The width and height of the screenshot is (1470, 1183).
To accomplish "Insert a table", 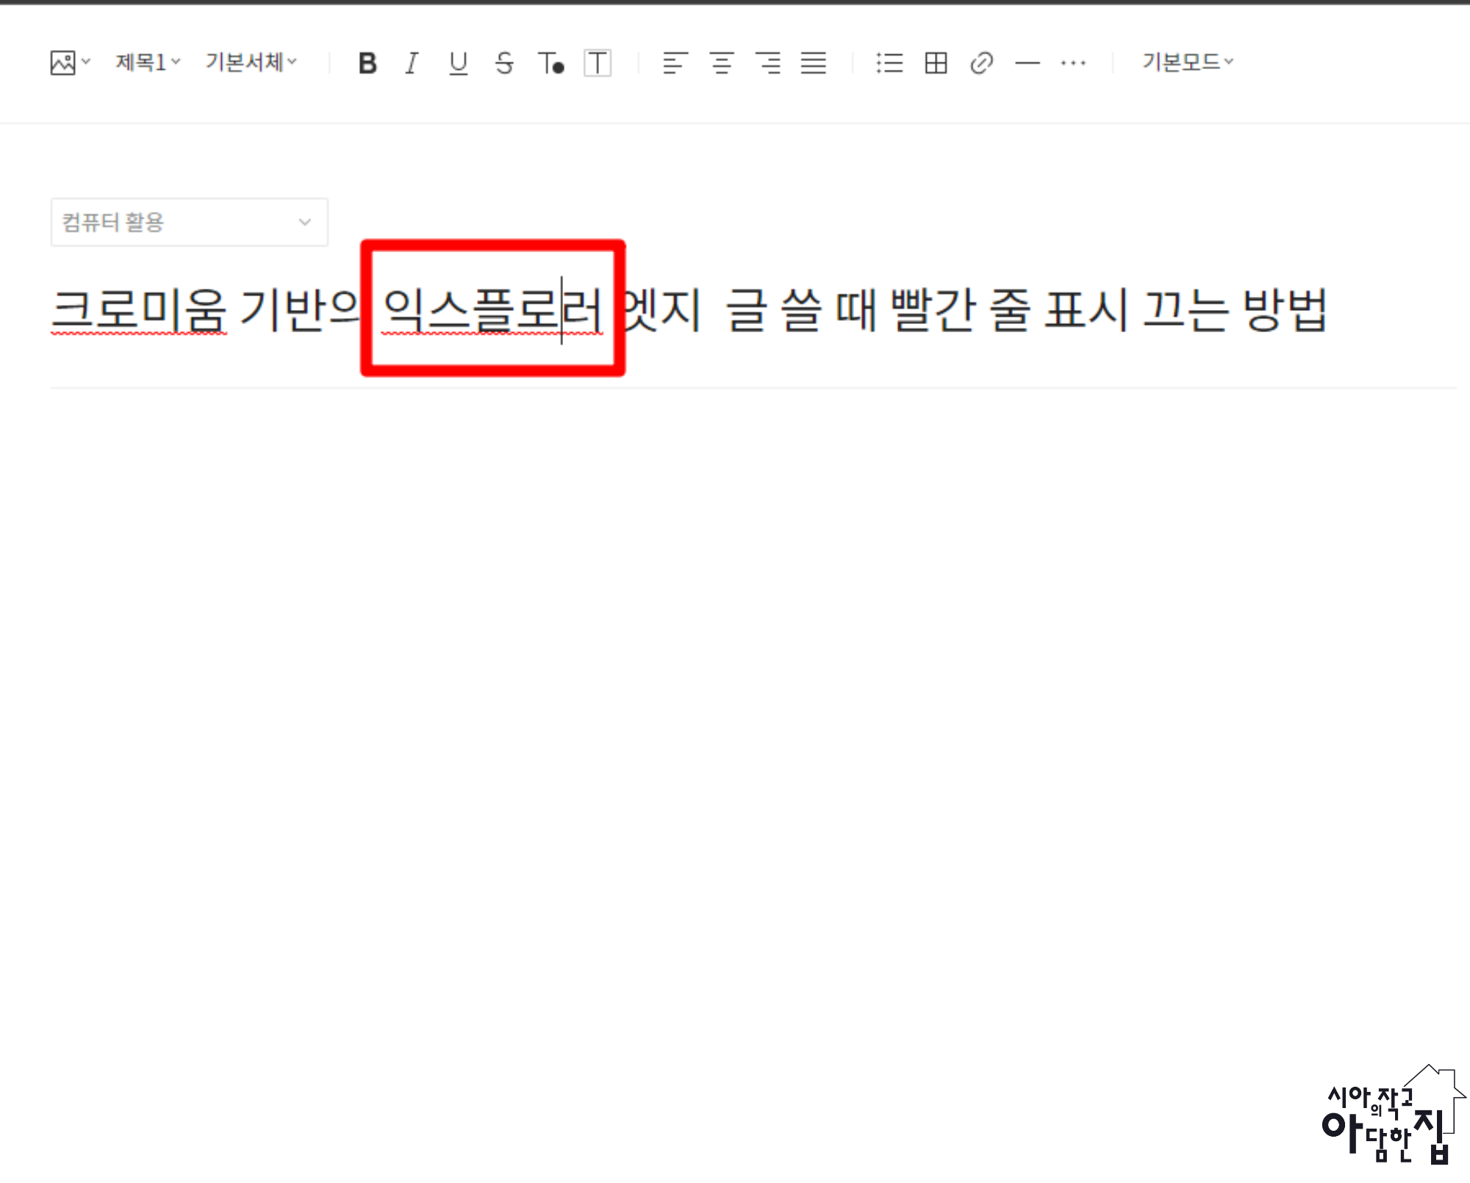I will point(936,64).
